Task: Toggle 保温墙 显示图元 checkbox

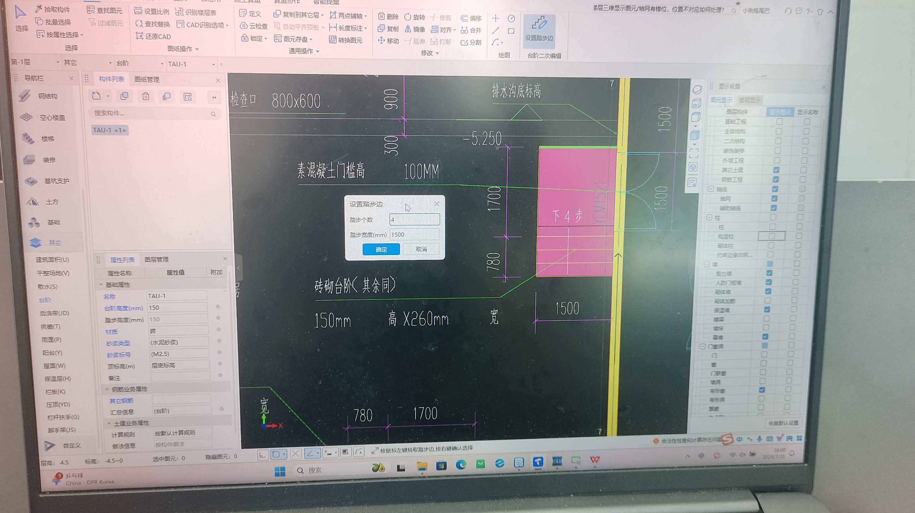Action: [x=767, y=309]
